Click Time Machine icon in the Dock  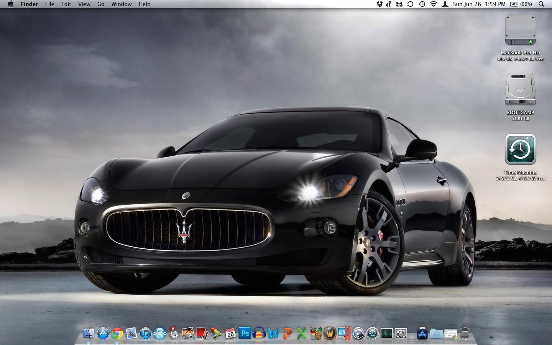point(373,333)
